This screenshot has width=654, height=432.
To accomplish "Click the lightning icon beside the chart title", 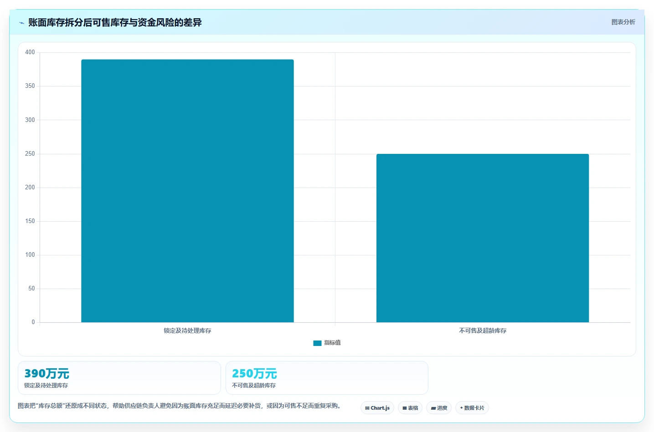I will (21, 23).
